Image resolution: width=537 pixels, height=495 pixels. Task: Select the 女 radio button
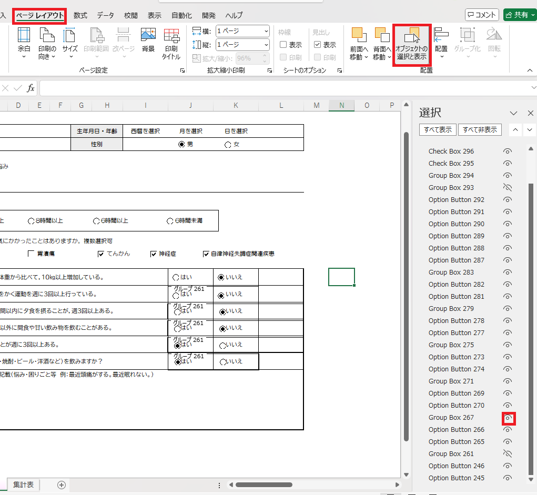(228, 145)
